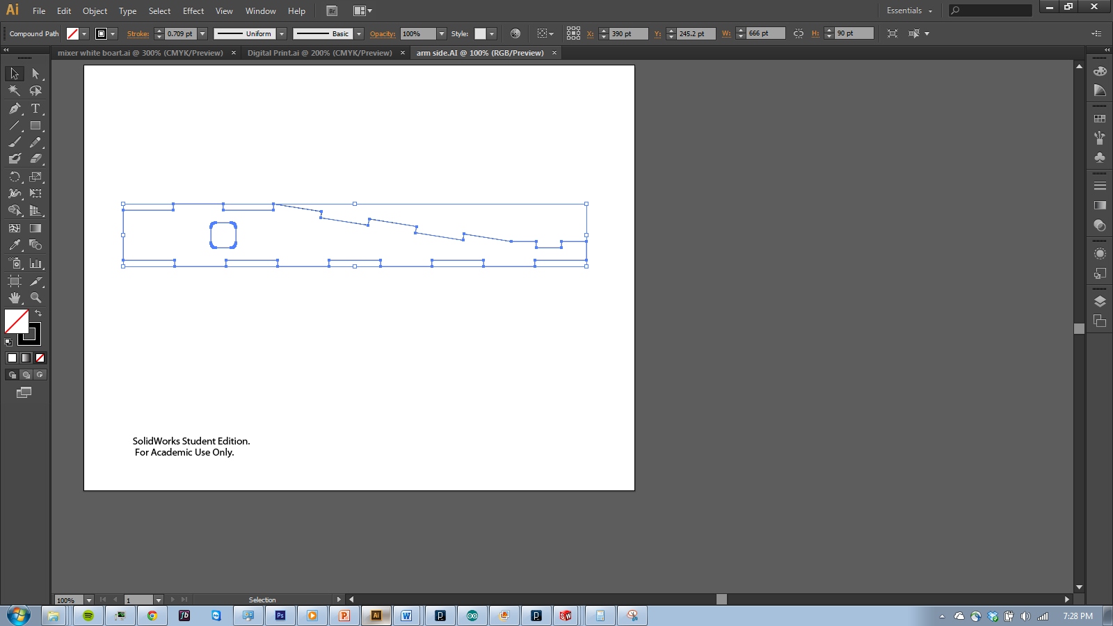
Task: Select the Pencil tool
Action: (x=35, y=143)
